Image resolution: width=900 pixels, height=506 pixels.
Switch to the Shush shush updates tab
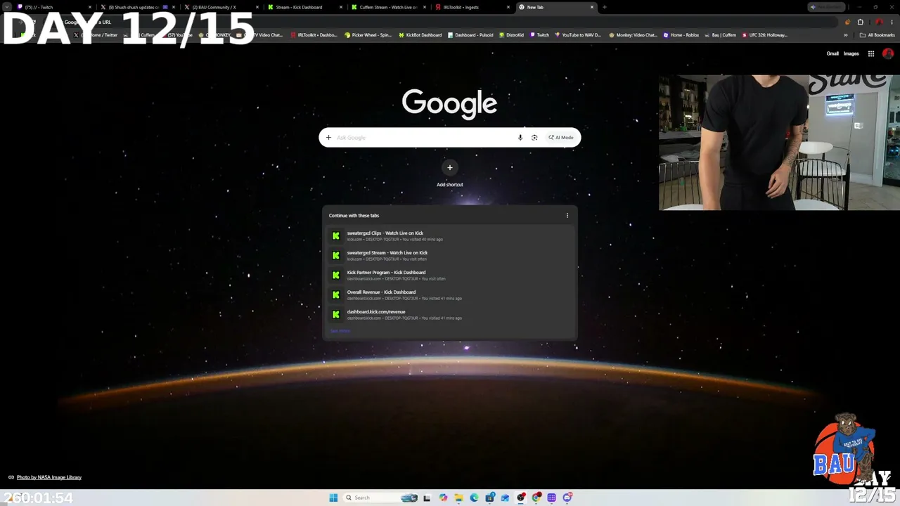click(138, 7)
